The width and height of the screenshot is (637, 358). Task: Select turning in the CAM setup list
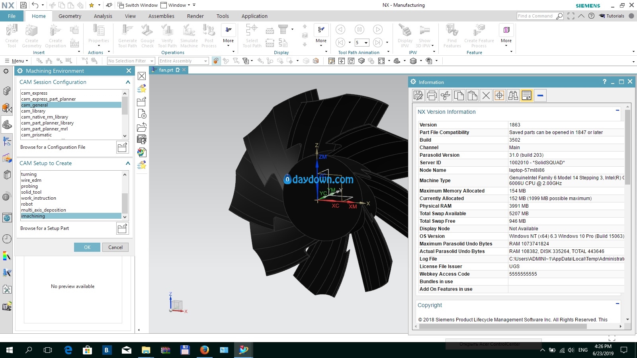pos(71,174)
